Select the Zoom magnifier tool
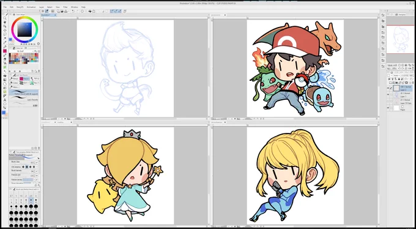The width and height of the screenshot is (416, 229). (5, 18)
